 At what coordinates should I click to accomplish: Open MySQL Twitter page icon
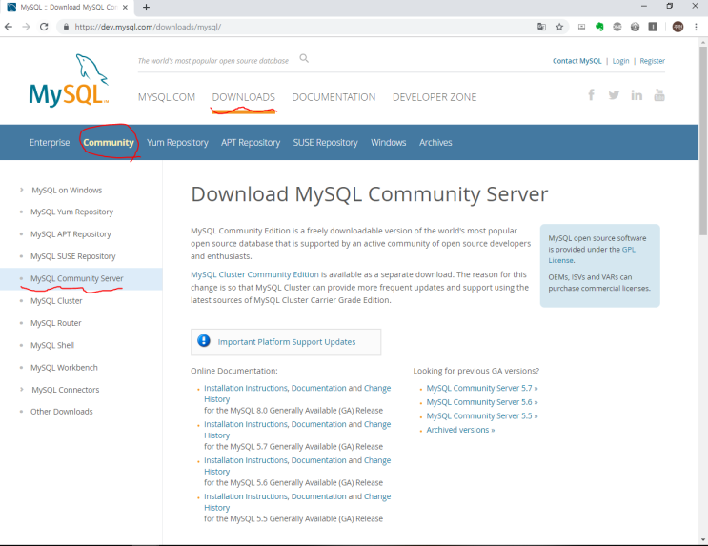click(614, 95)
